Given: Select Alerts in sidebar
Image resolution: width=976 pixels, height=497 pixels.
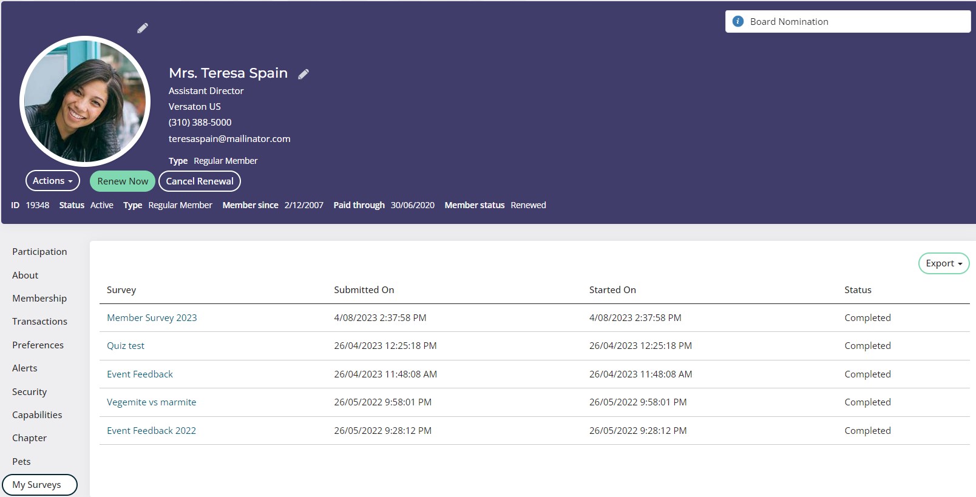Looking at the screenshot, I should [x=25, y=368].
